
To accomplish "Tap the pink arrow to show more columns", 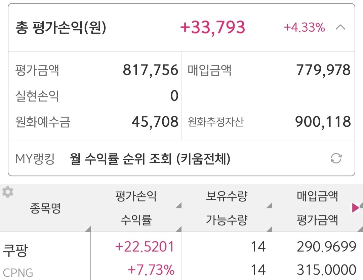I will (x=355, y=208).
